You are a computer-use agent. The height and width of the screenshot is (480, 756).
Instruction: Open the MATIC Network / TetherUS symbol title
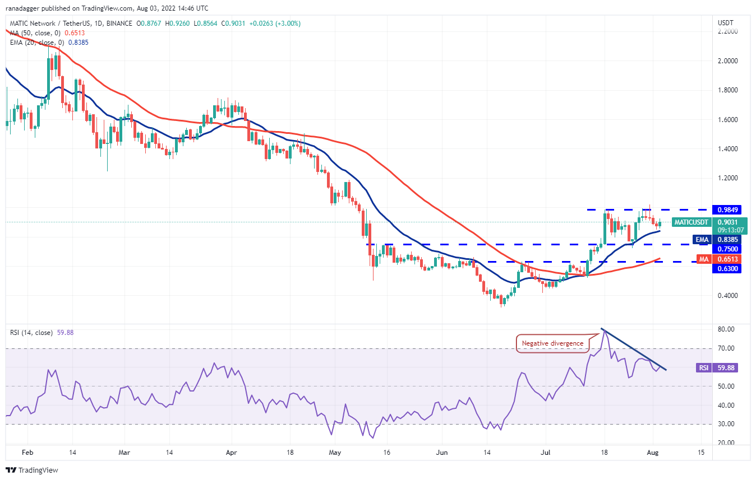48,24
